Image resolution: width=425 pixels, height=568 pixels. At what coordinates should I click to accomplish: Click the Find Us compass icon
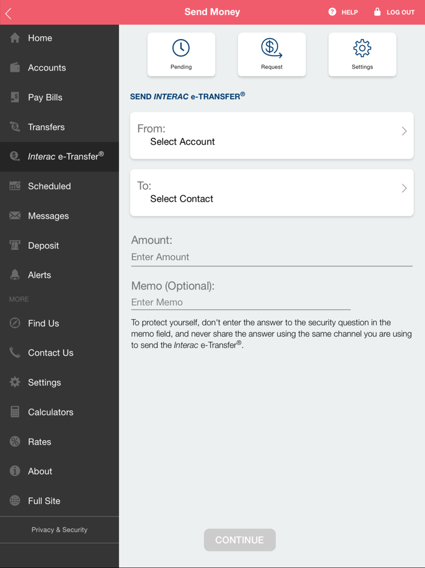15,323
